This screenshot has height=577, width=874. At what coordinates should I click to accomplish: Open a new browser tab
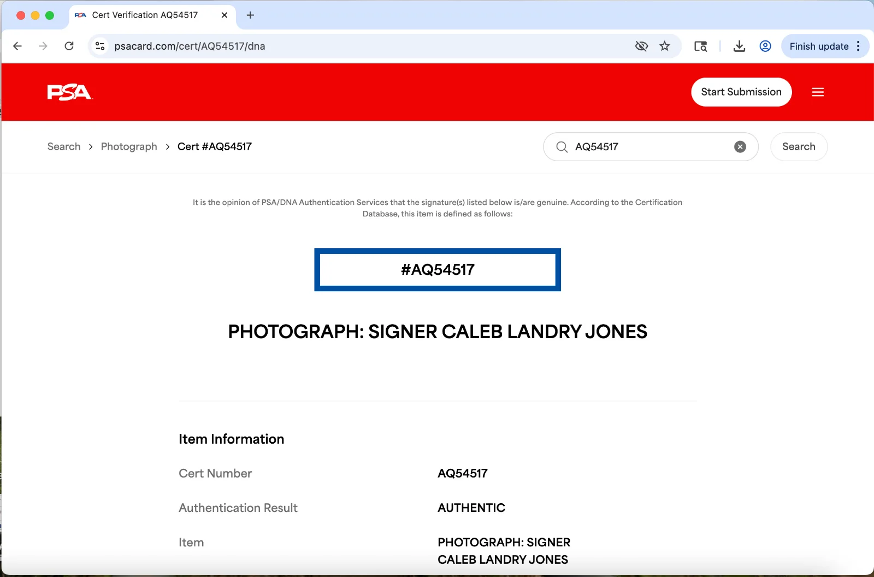coord(250,15)
